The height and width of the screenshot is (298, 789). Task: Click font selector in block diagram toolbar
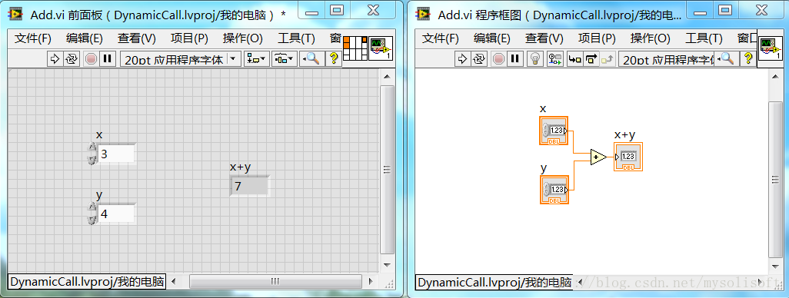[x=667, y=59]
